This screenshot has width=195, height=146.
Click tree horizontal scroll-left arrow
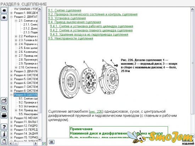tap(11, 144)
